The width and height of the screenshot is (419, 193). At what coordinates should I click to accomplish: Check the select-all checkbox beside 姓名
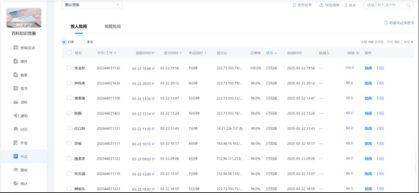[69, 53]
